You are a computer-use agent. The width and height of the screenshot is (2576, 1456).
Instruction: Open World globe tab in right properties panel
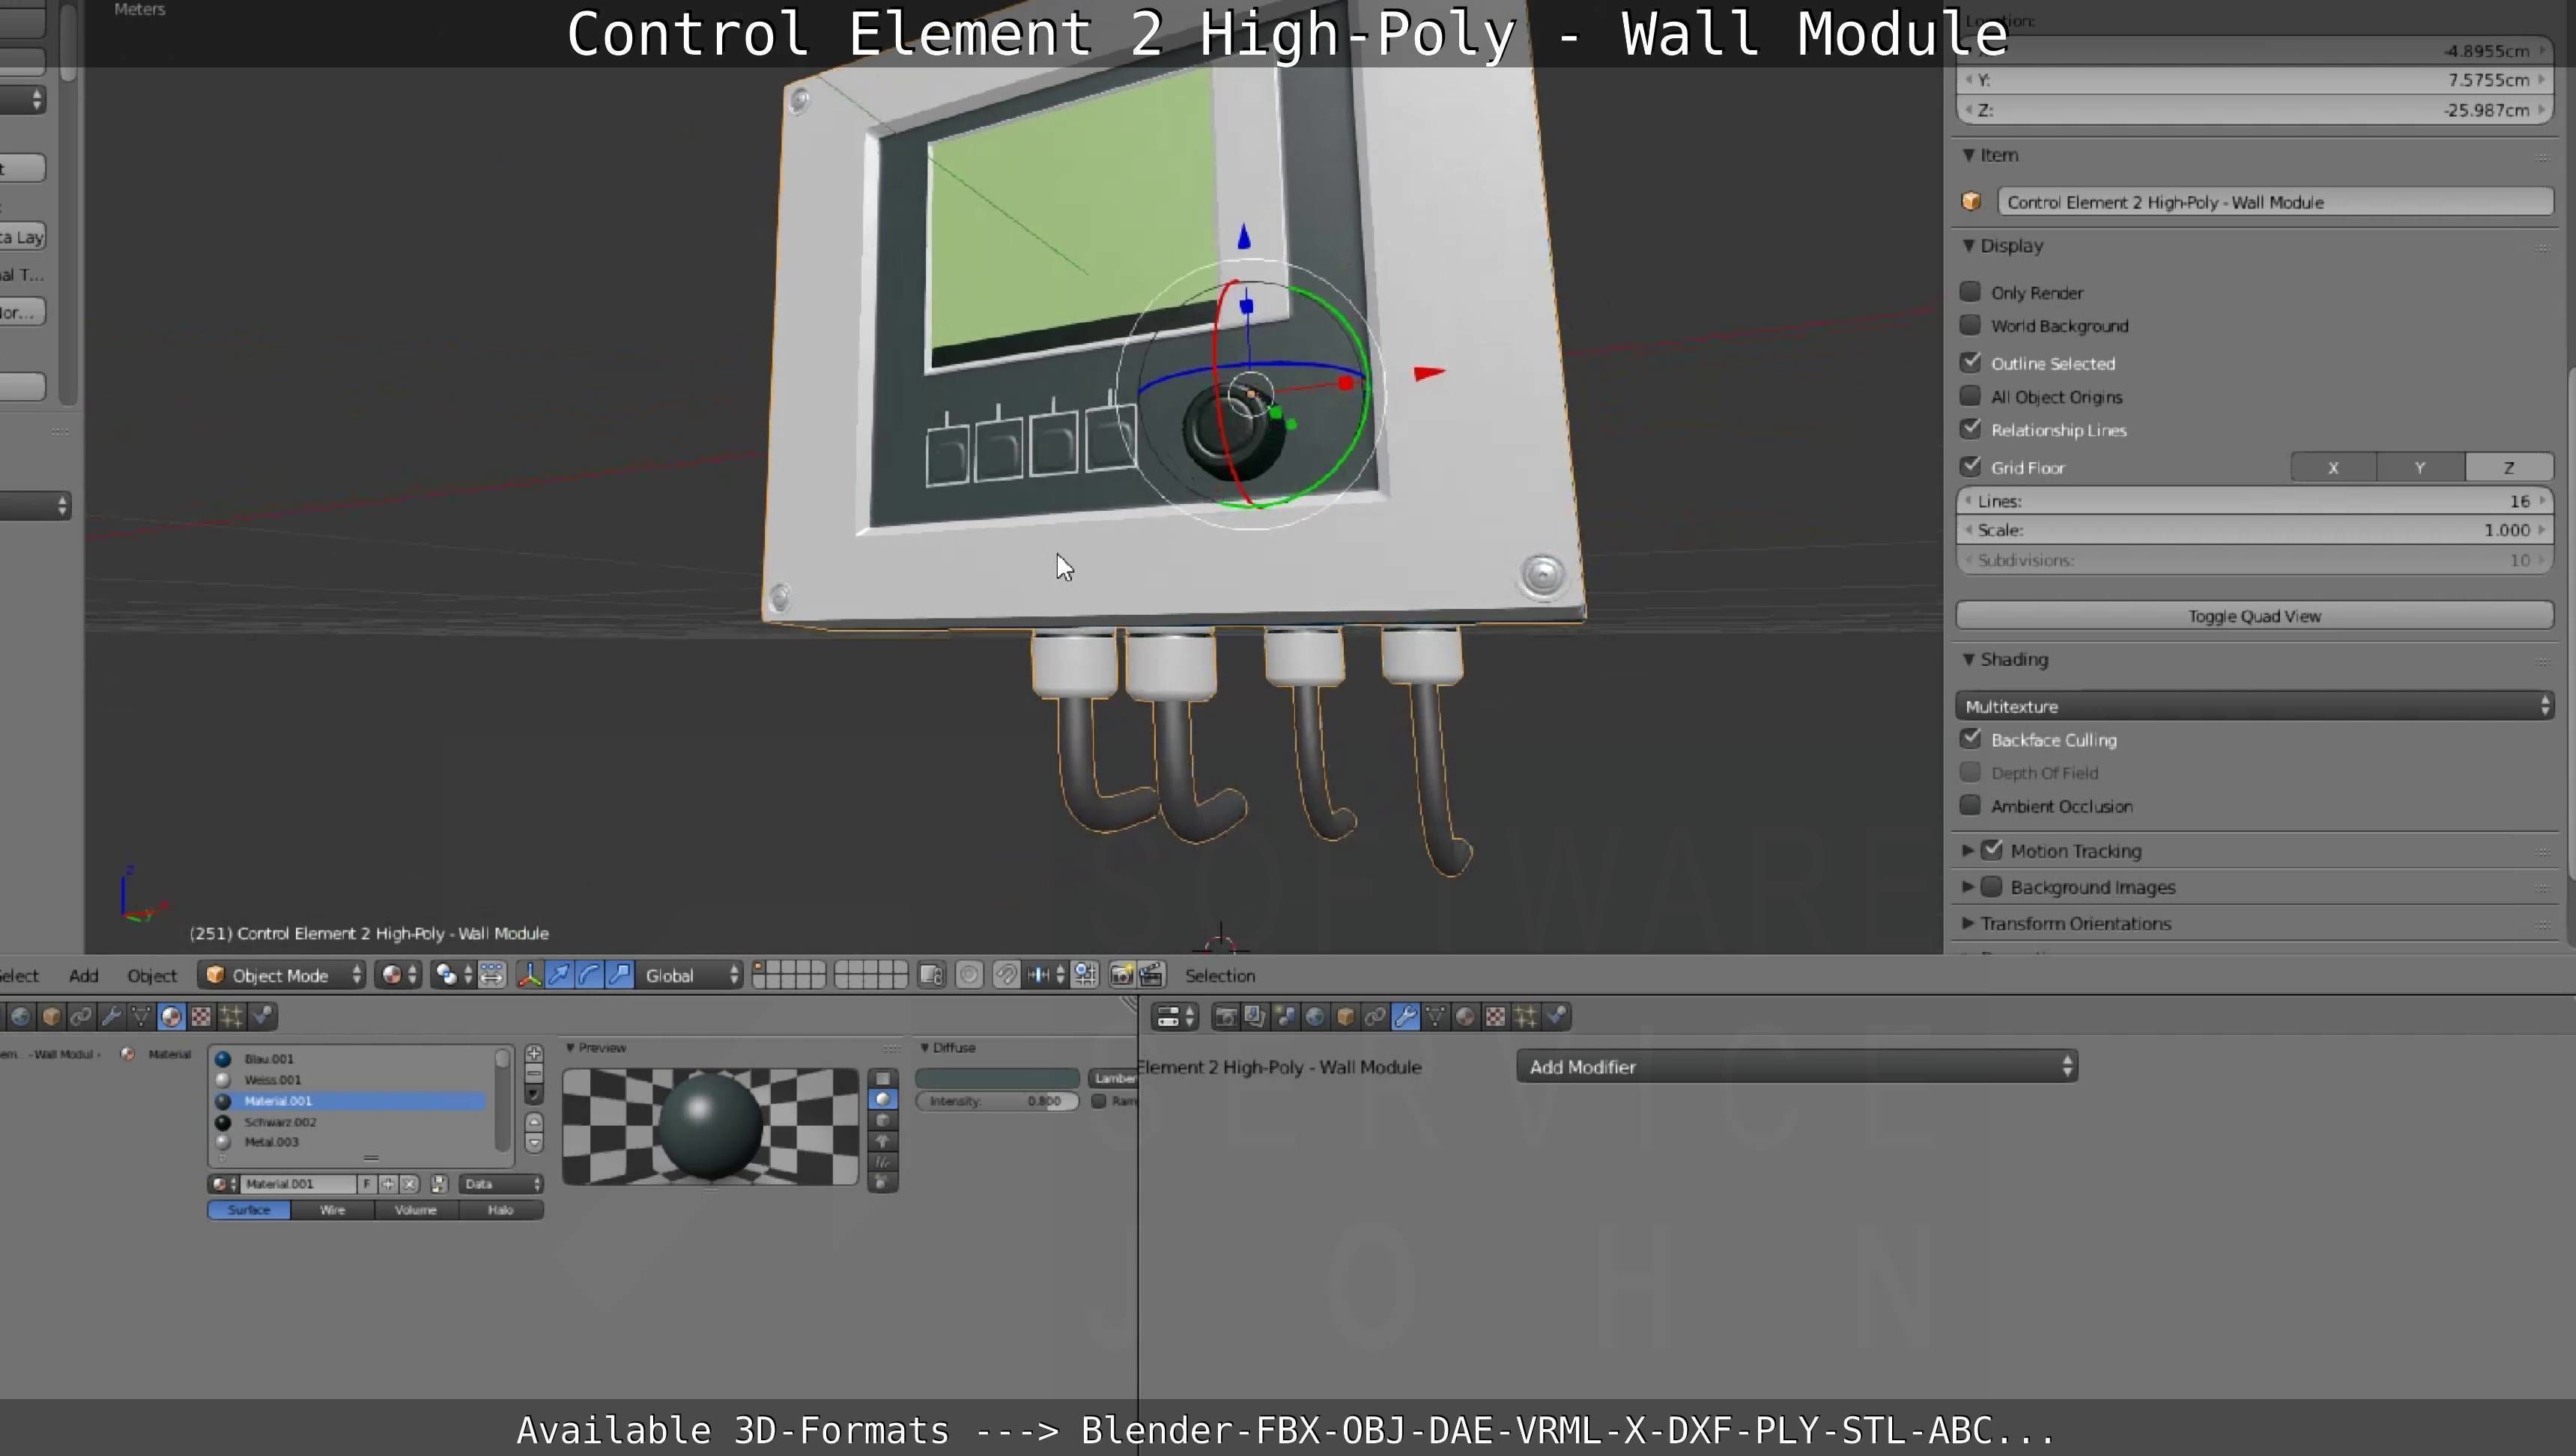pyautogui.click(x=1315, y=1017)
